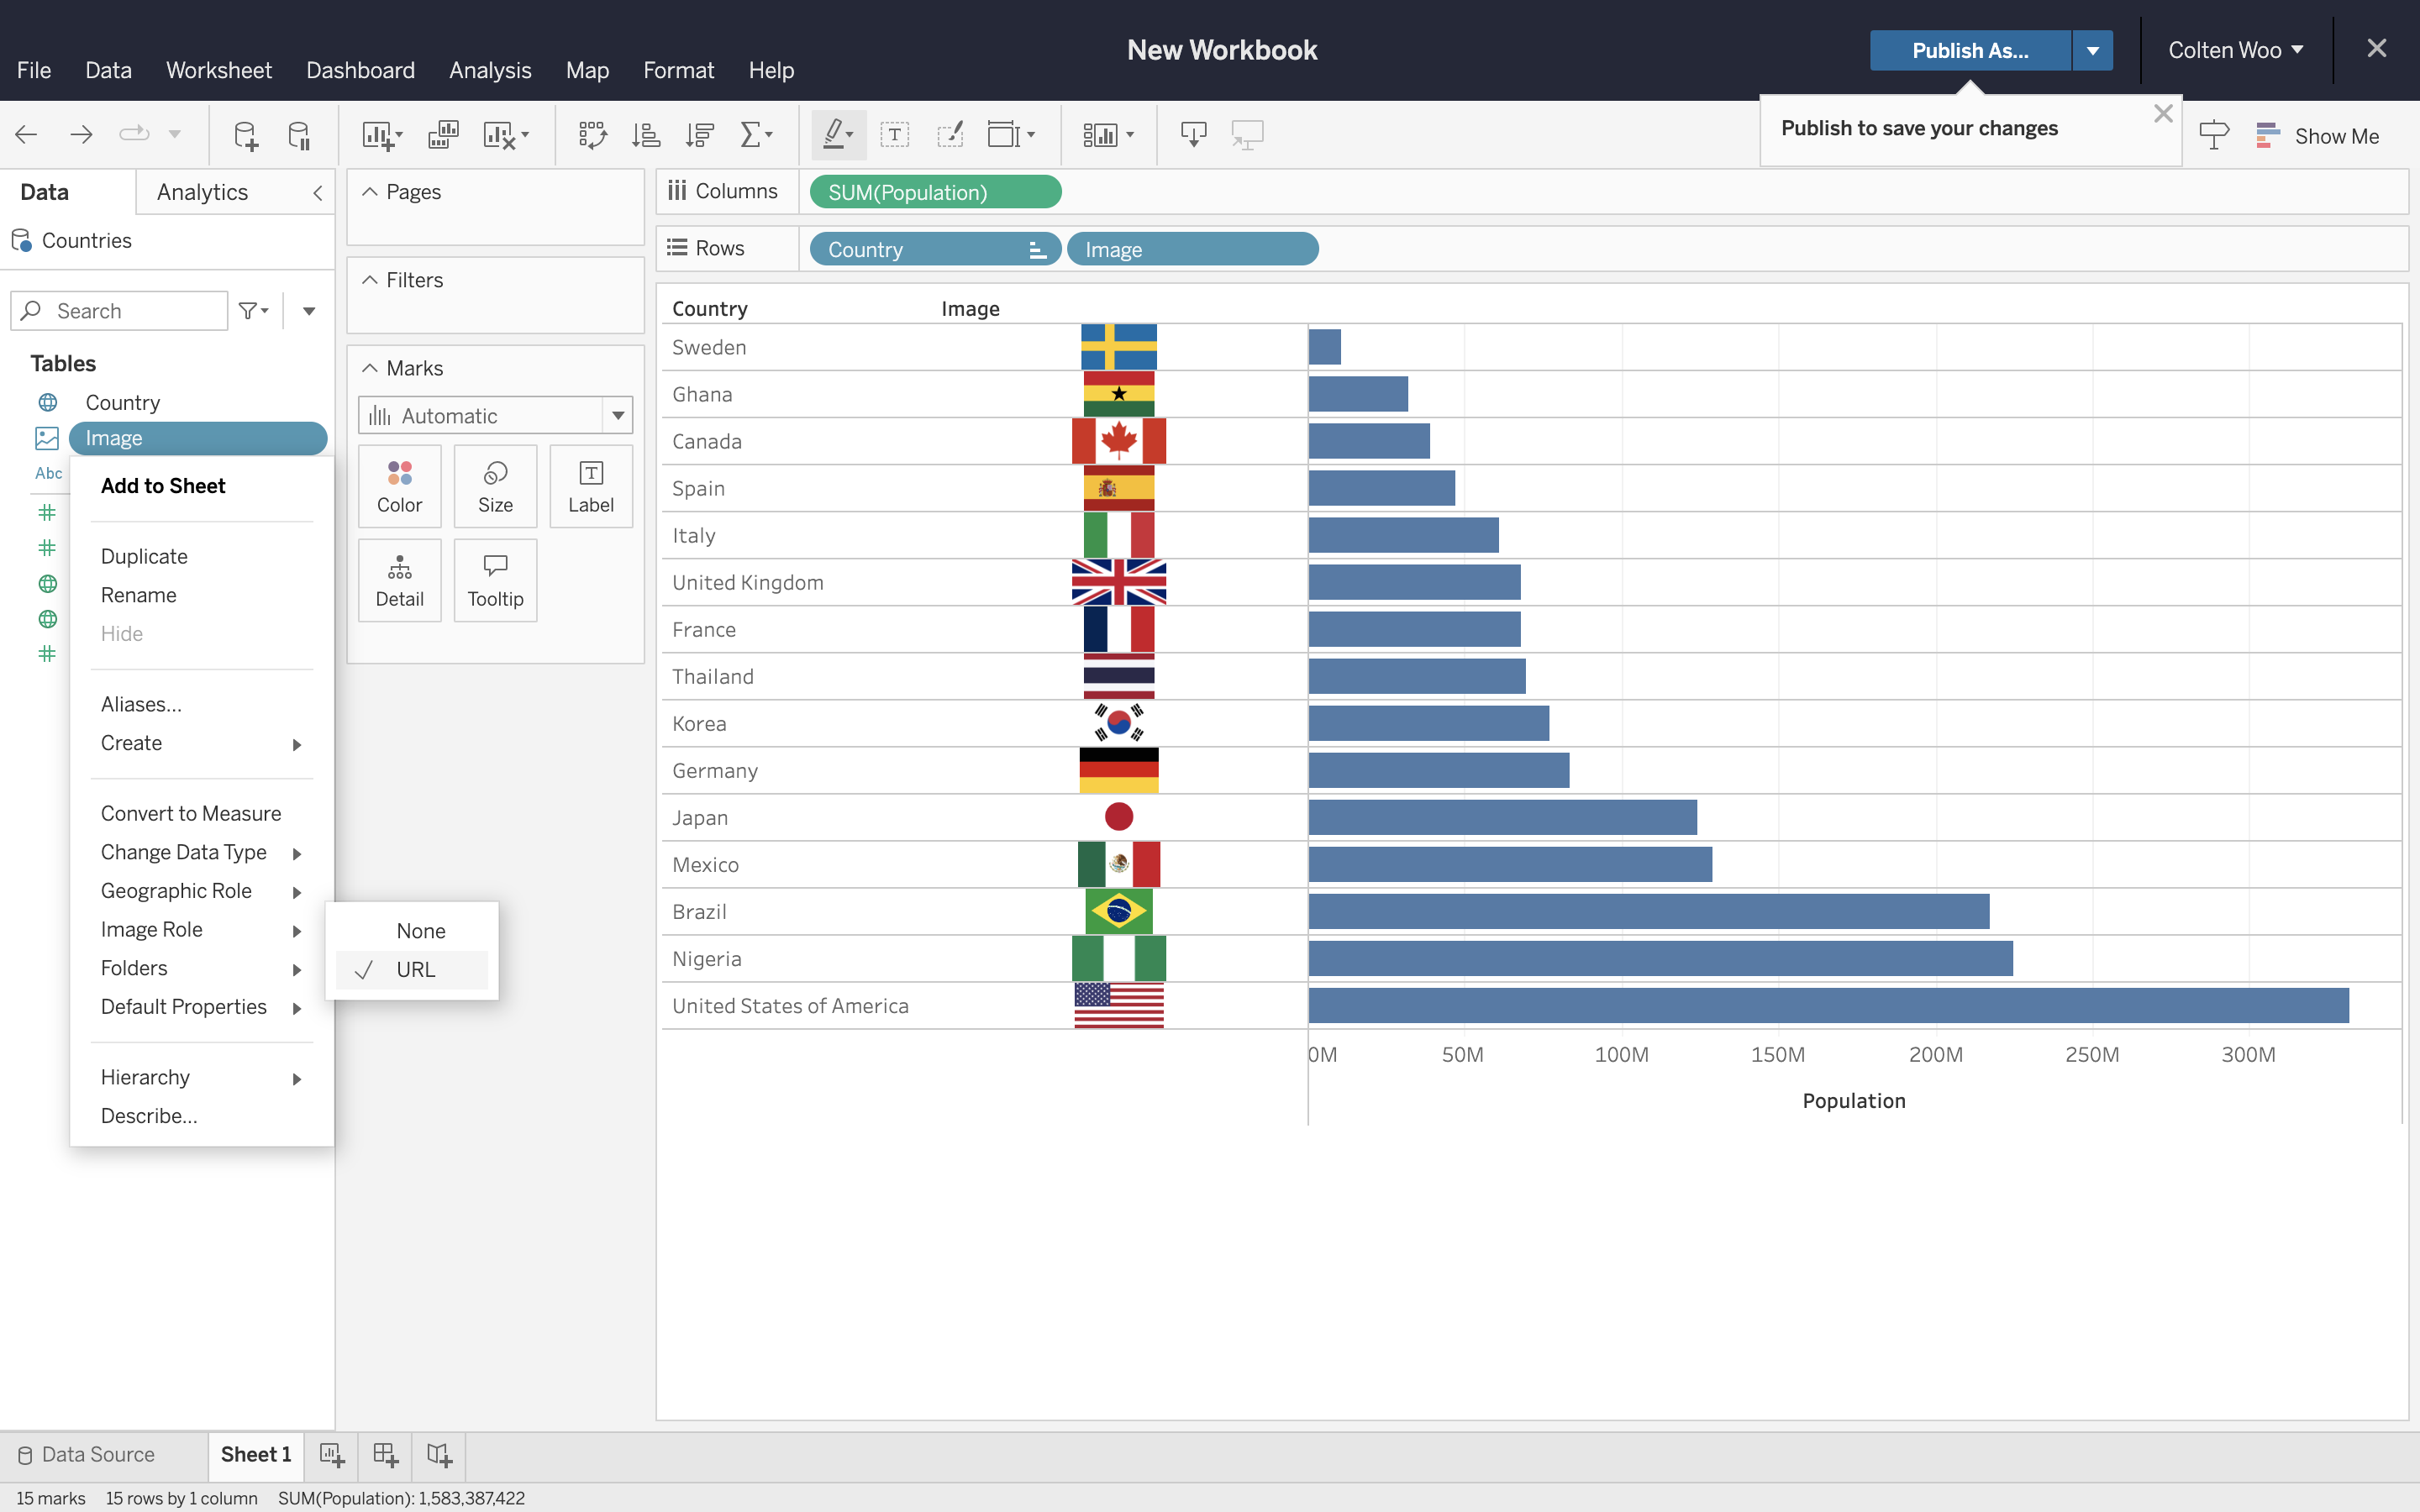Open the Analysis menu
2420x1512 pixels.
point(490,70)
